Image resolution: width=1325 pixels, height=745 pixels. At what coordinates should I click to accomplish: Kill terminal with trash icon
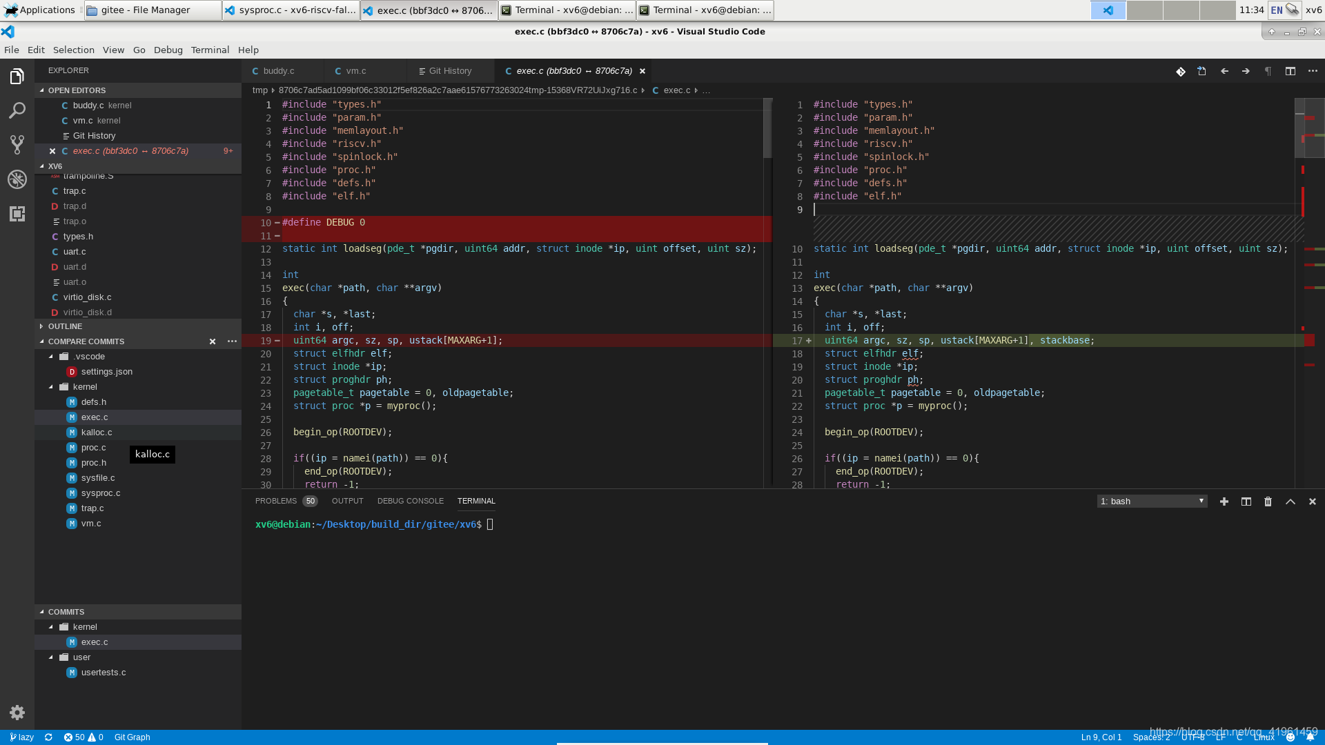[1268, 501]
